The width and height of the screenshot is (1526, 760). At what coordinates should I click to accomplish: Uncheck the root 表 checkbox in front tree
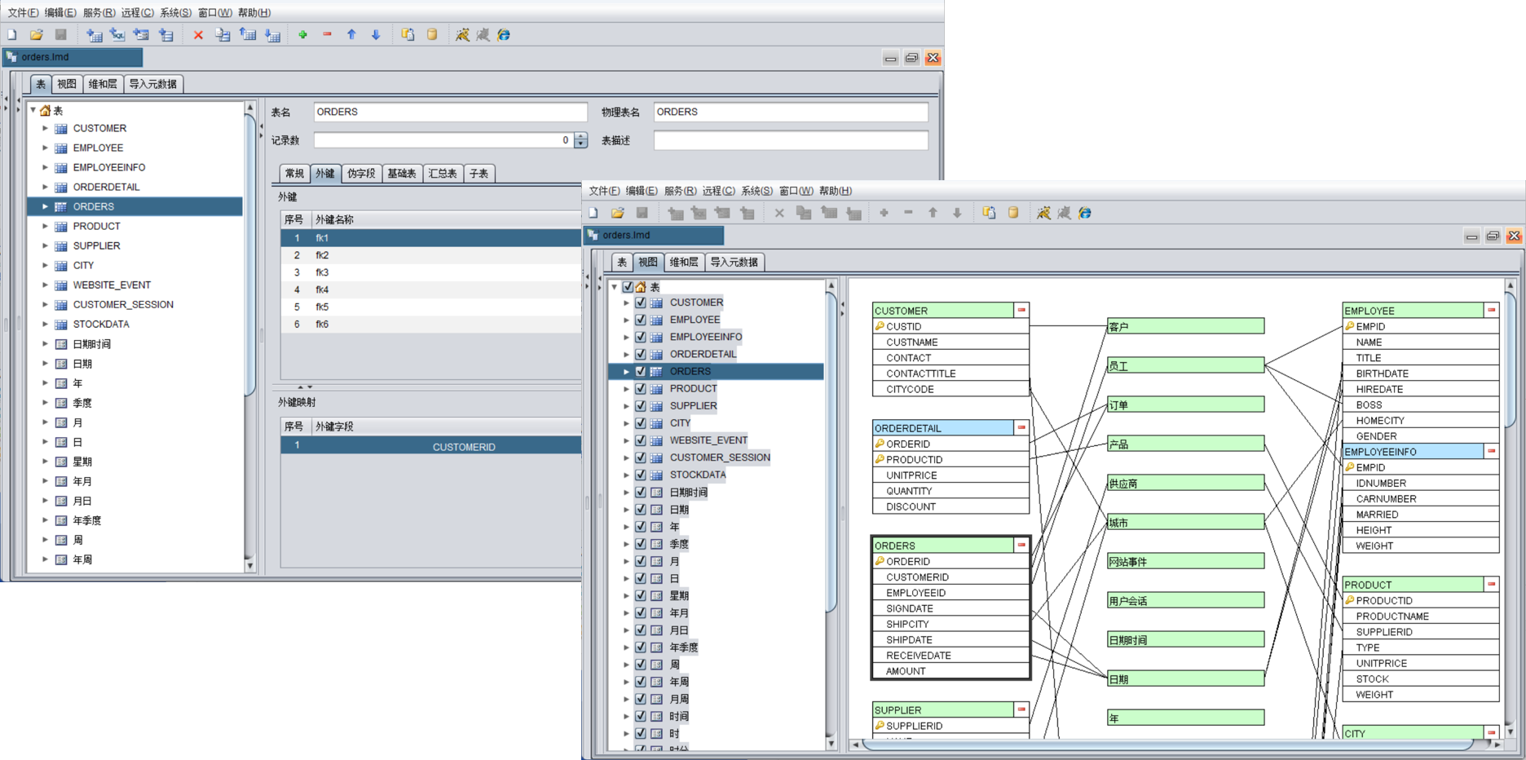(628, 287)
